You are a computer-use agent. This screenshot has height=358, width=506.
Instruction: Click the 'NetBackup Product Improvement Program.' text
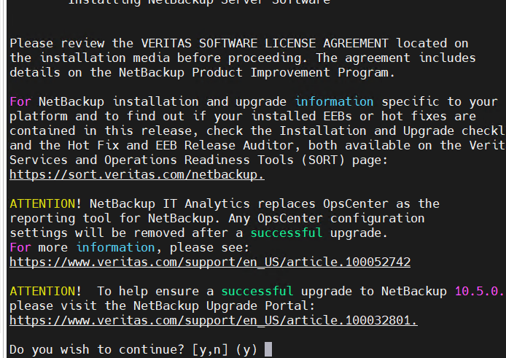point(257,73)
